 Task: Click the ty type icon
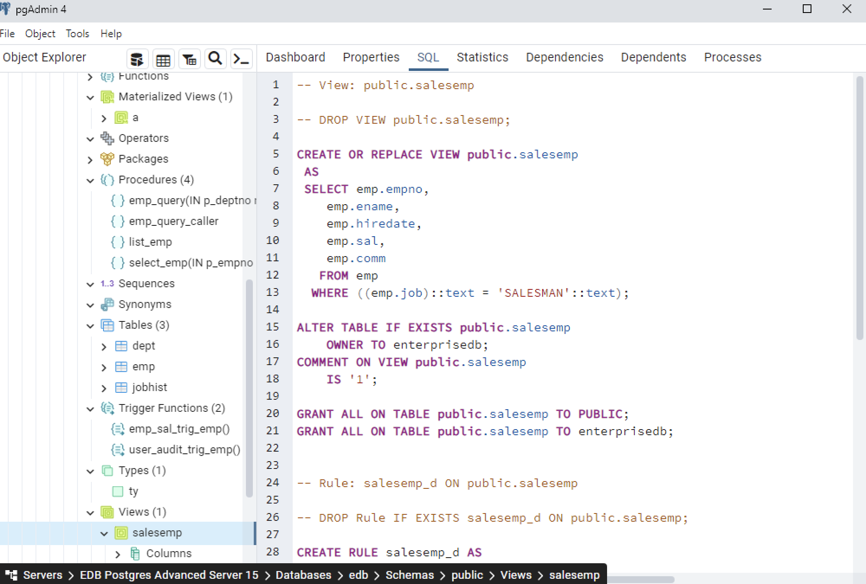click(117, 491)
